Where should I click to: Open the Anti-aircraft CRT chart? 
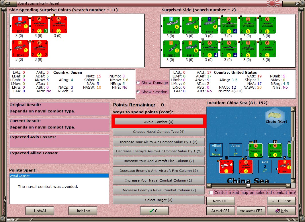point(251,211)
